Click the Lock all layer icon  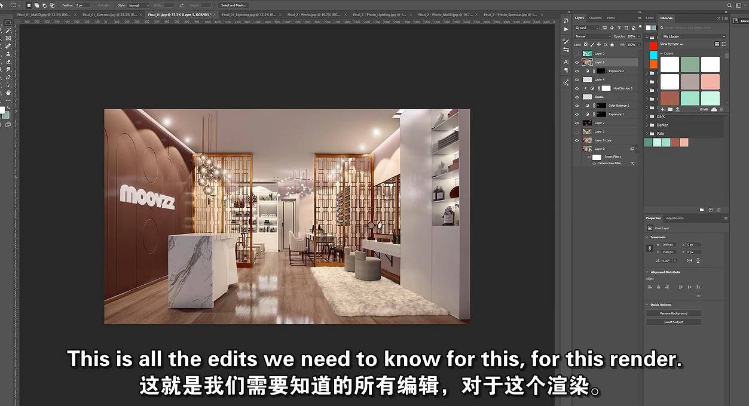612,45
